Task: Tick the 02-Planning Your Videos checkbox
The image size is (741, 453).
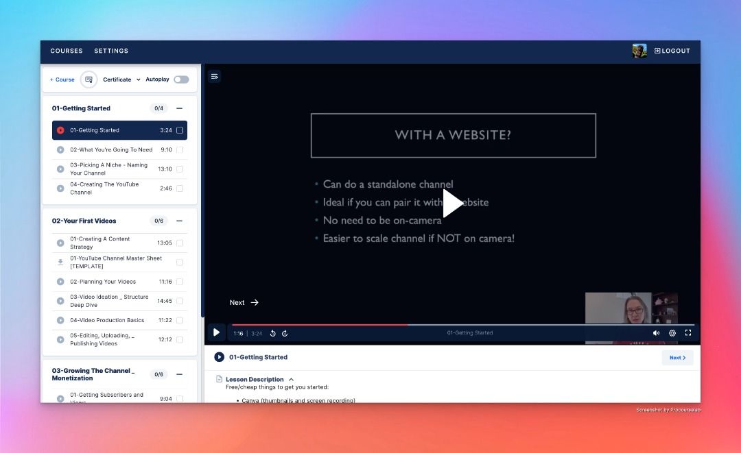Action: (x=180, y=282)
